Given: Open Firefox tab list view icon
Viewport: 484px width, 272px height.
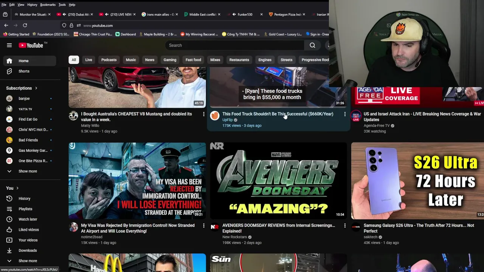Looking at the screenshot, I should coord(5,14).
